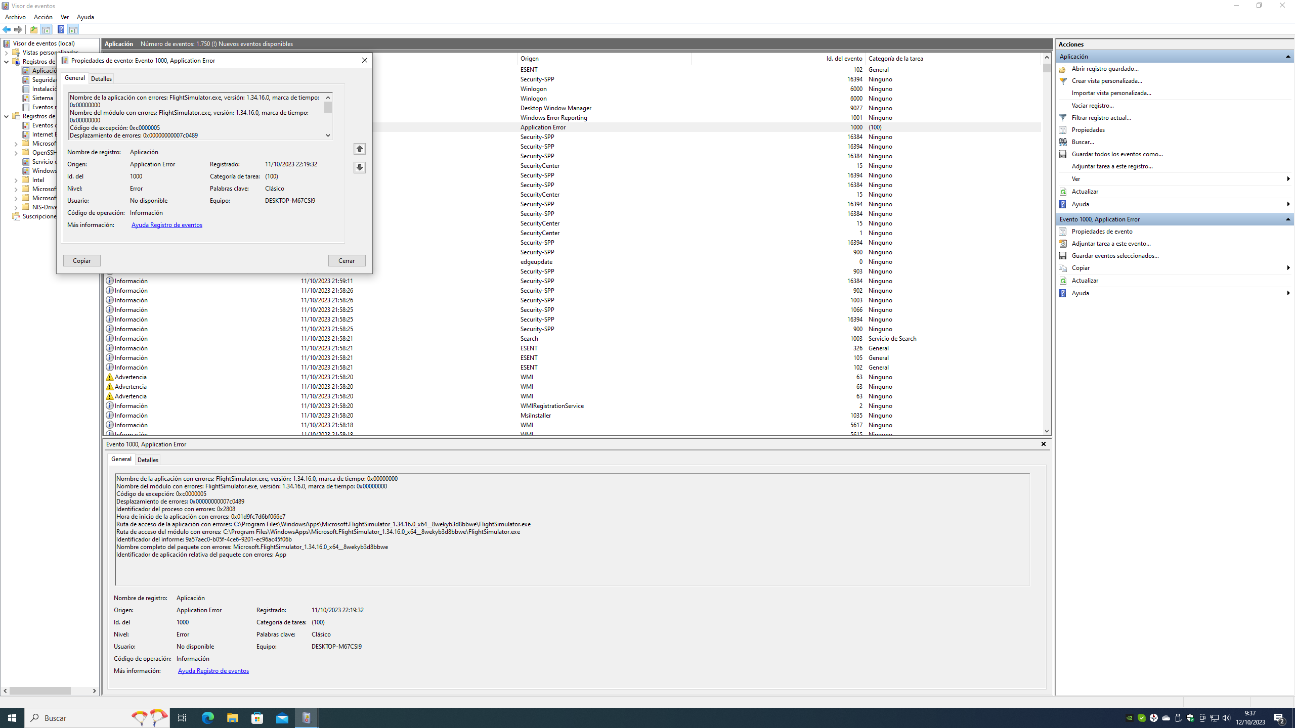Expand the Intel tree folder
The width and height of the screenshot is (1295, 728).
click(16, 180)
